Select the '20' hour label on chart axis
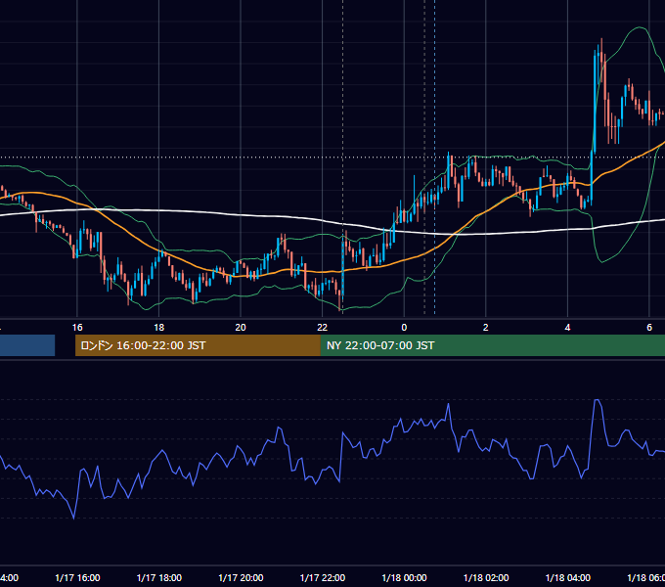This screenshot has height=587, width=665. tap(241, 328)
